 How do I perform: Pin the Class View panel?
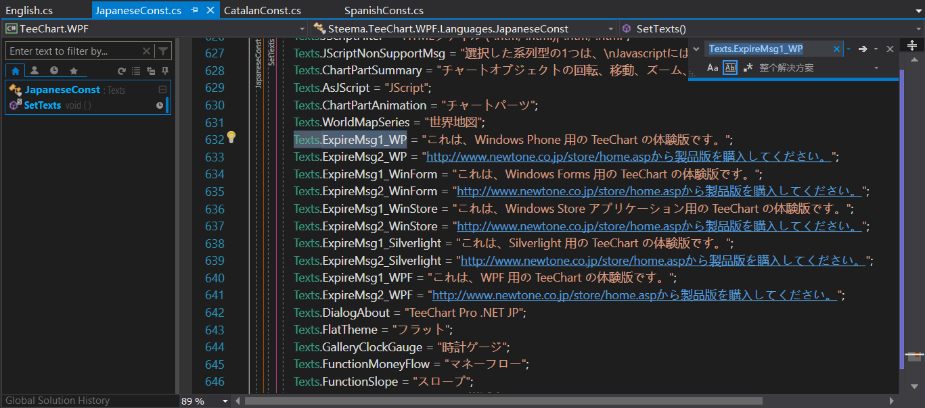pyautogui.click(x=165, y=70)
